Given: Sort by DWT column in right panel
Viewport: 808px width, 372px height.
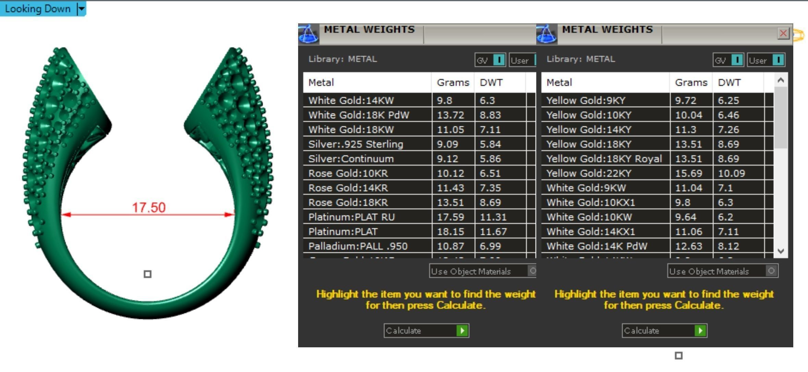Looking at the screenshot, I should [738, 82].
